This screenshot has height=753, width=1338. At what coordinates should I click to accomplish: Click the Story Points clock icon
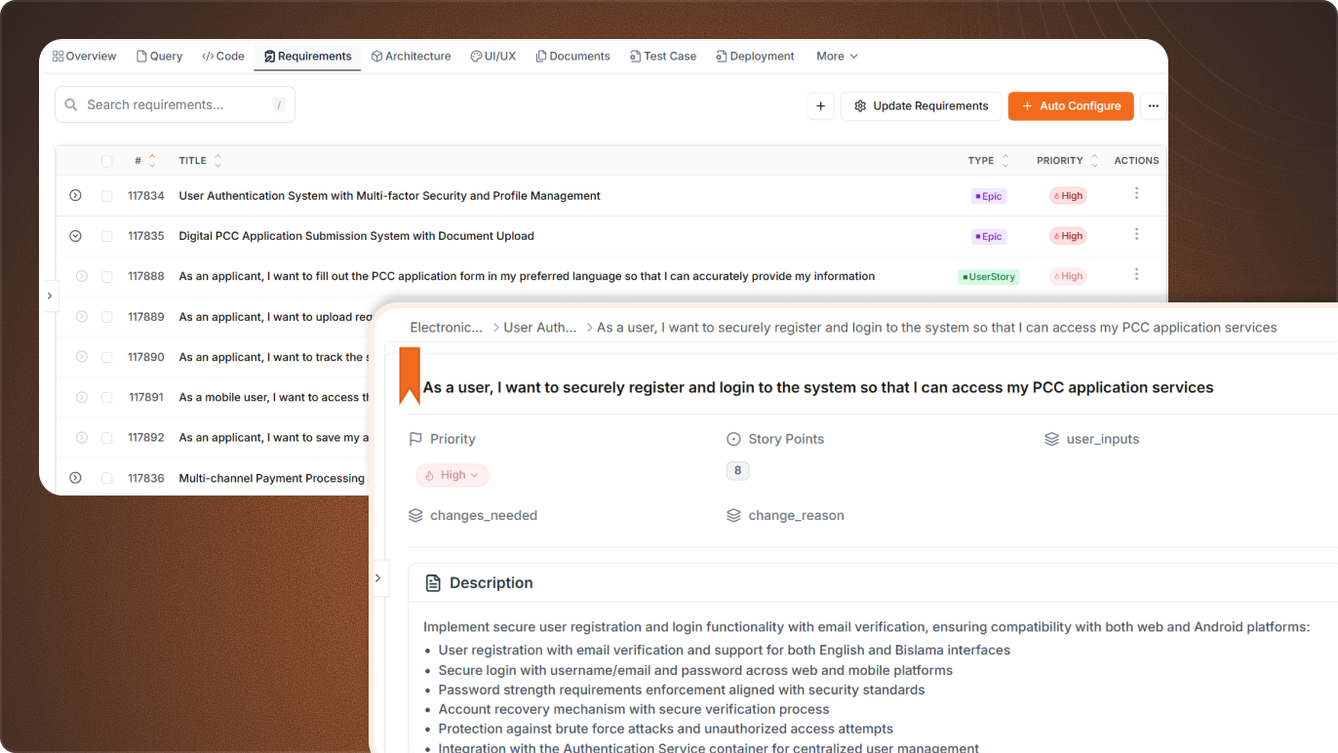coord(734,439)
